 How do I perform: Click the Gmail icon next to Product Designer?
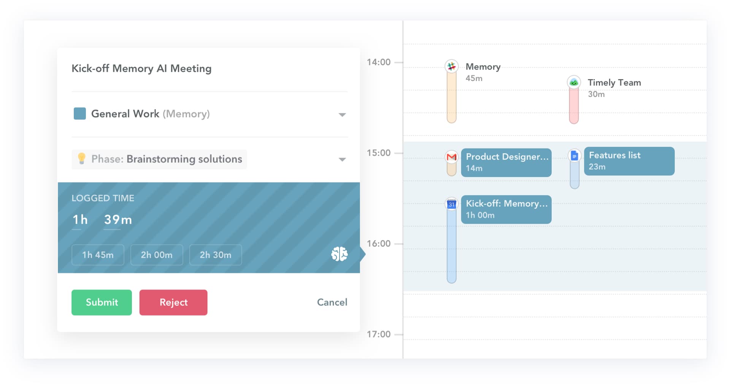(451, 157)
